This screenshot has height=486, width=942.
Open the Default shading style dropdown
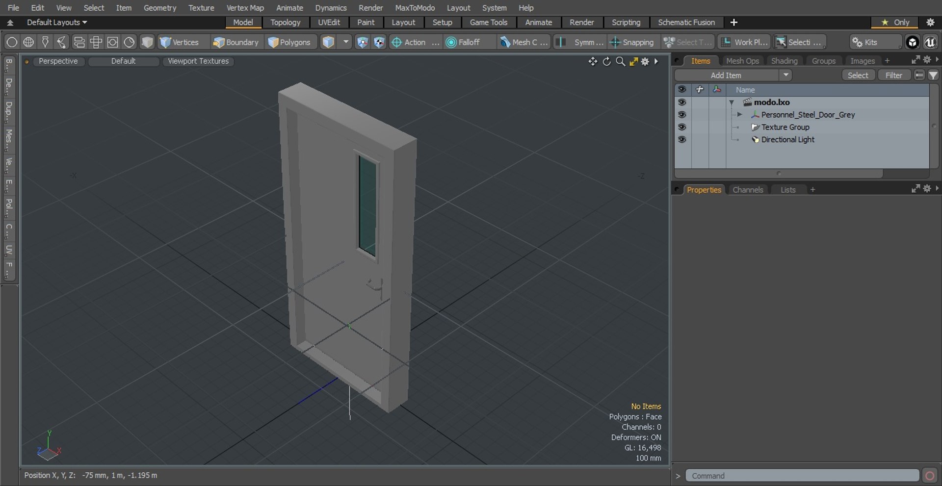pos(123,61)
